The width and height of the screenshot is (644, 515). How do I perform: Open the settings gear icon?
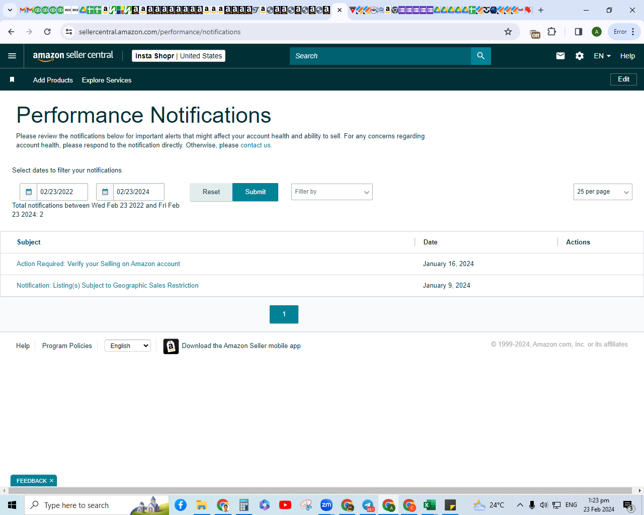pos(580,56)
